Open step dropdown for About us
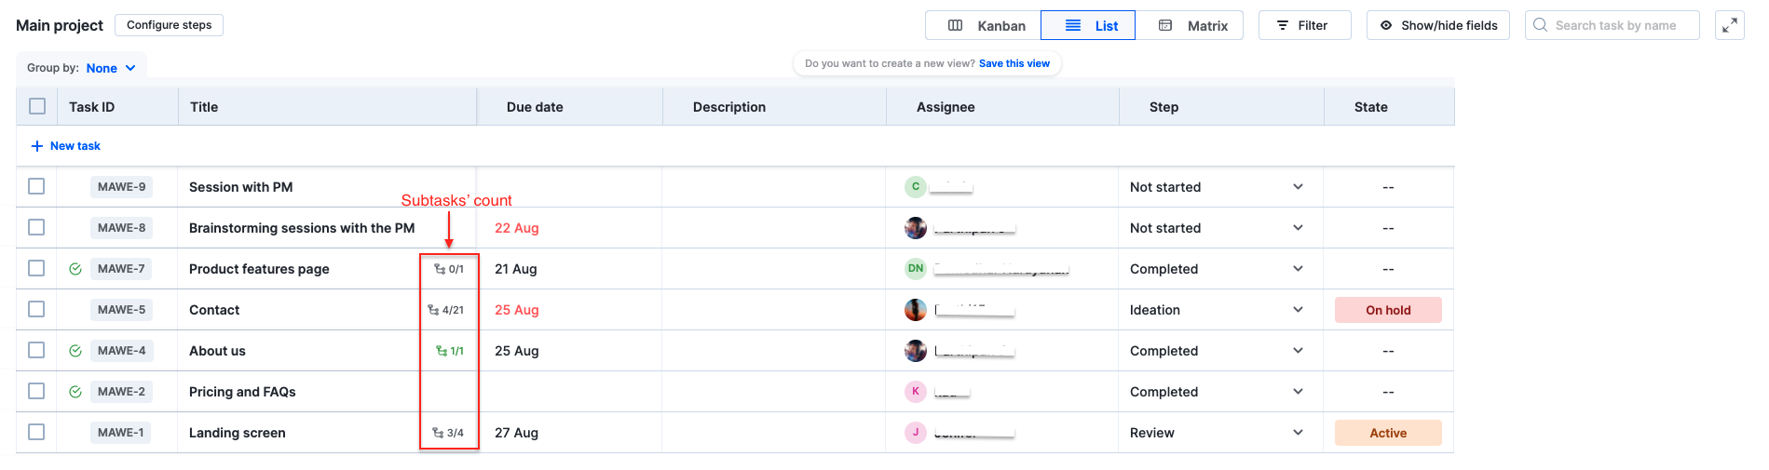Image resolution: width=1769 pixels, height=470 pixels. pos(1298,351)
